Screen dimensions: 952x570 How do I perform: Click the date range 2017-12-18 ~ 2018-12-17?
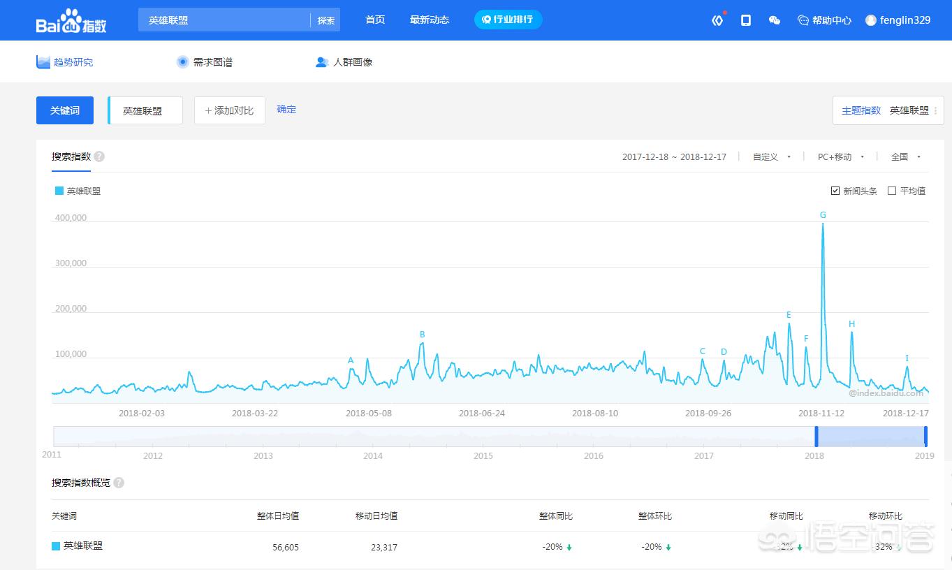674,157
